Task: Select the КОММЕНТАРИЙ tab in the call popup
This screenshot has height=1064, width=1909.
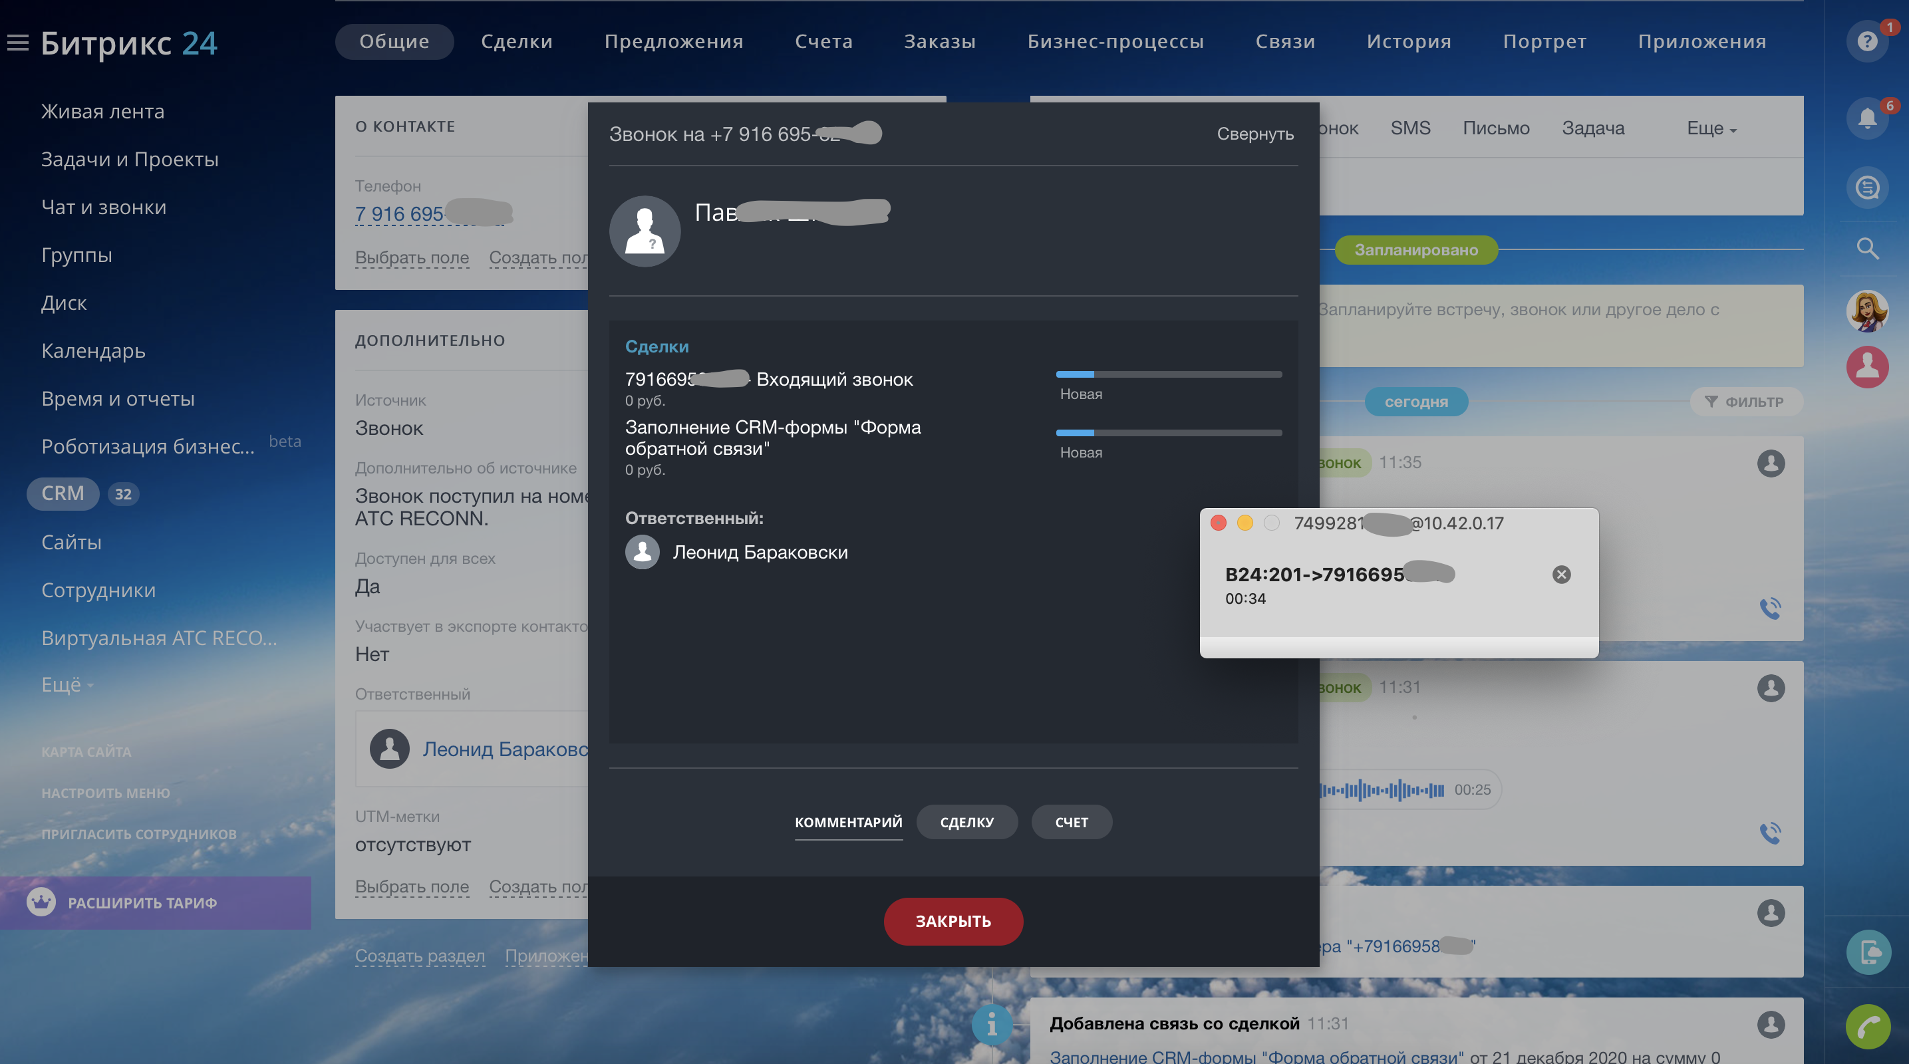Action: click(848, 822)
